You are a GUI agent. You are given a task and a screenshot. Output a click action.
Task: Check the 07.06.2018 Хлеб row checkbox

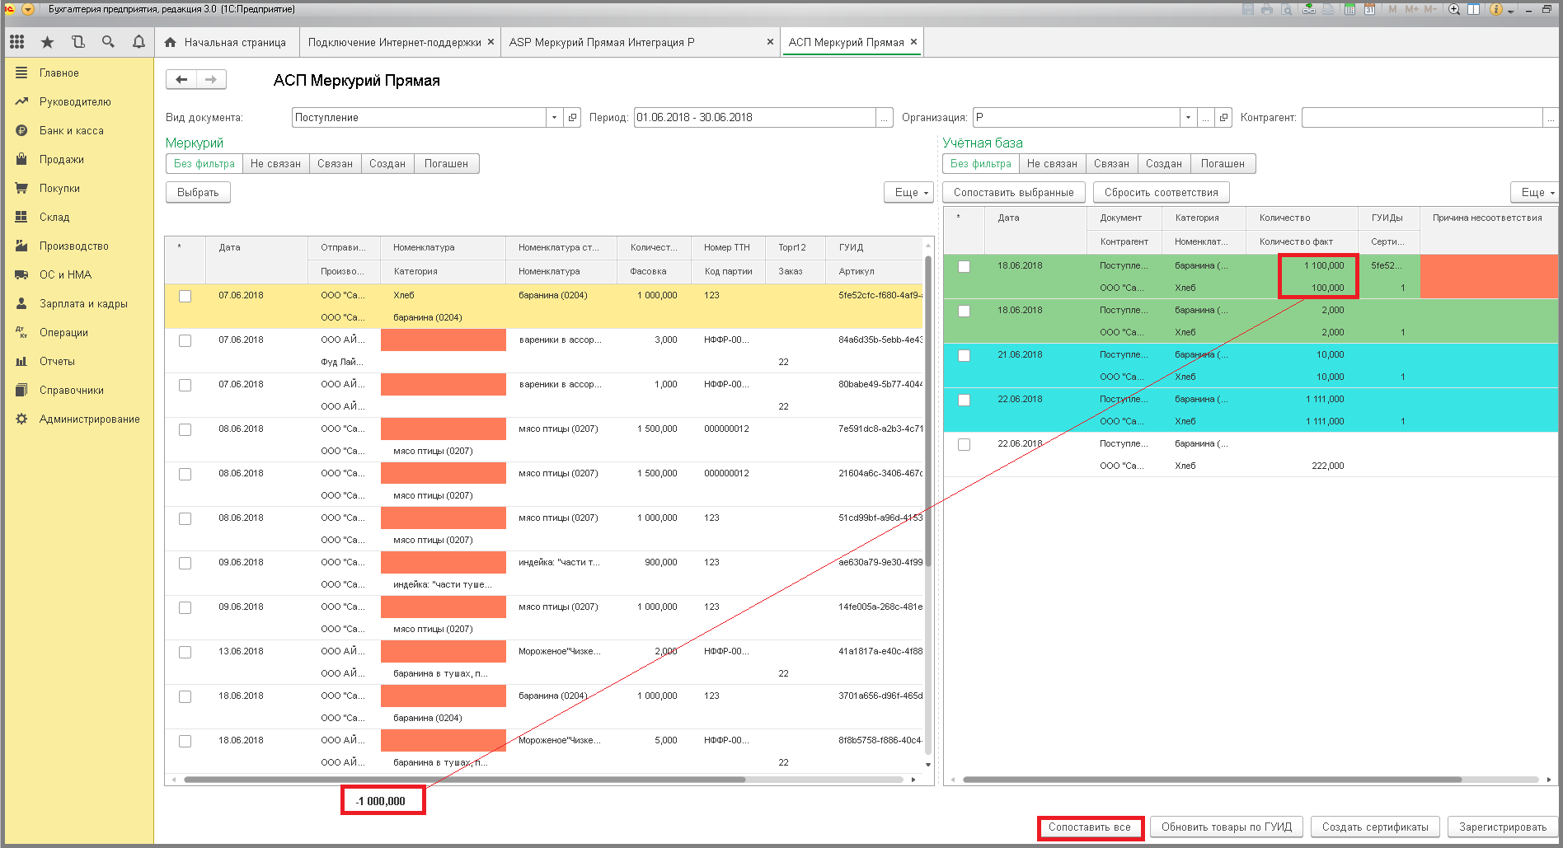(x=185, y=296)
